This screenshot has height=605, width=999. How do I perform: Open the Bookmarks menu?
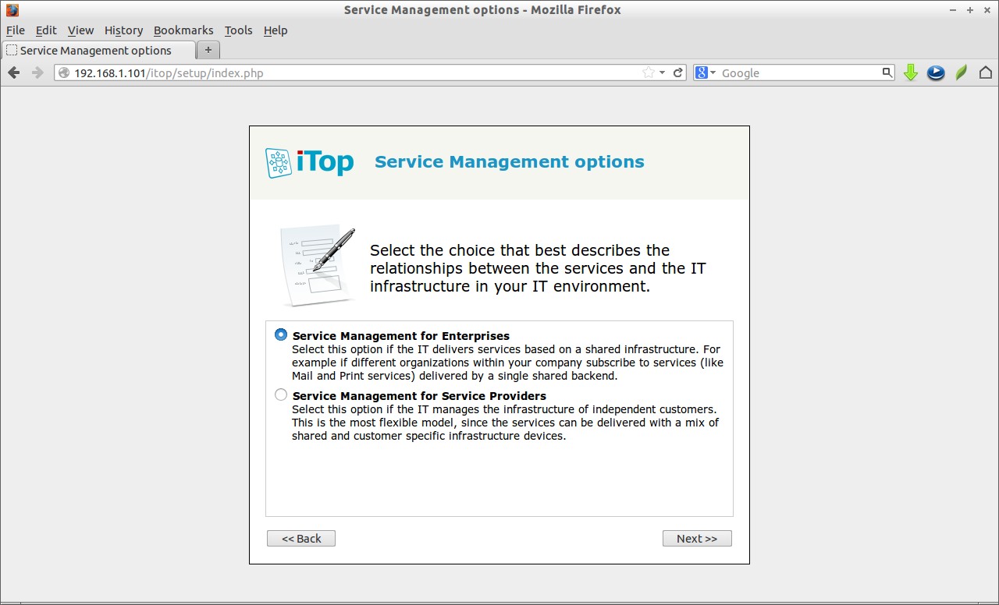pyautogui.click(x=183, y=30)
